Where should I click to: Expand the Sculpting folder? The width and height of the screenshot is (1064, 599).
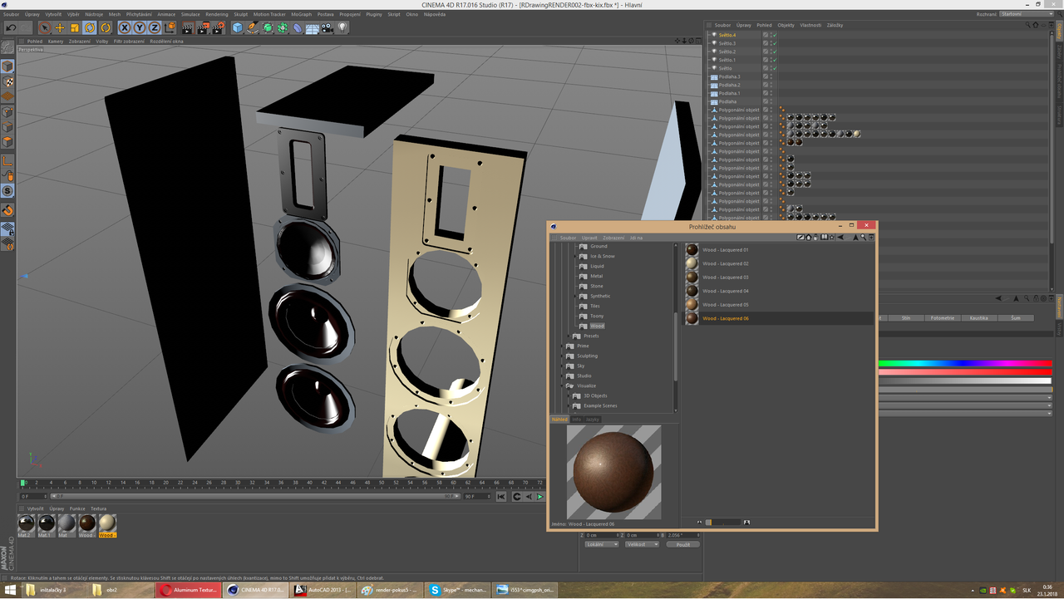[x=564, y=356]
